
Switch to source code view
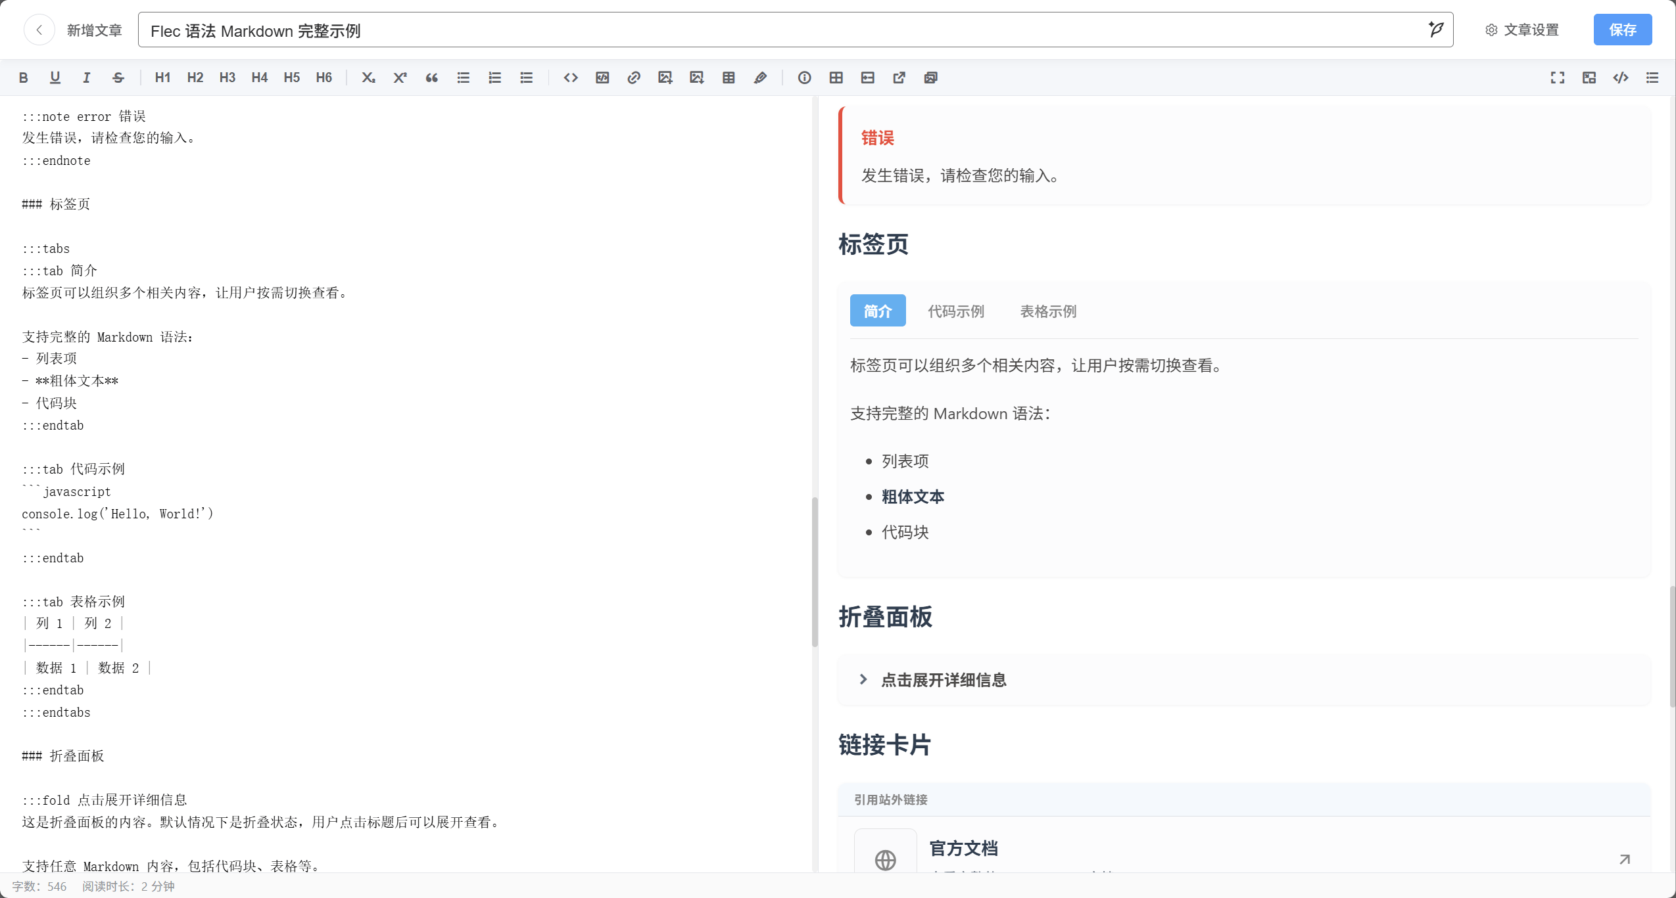1621,78
